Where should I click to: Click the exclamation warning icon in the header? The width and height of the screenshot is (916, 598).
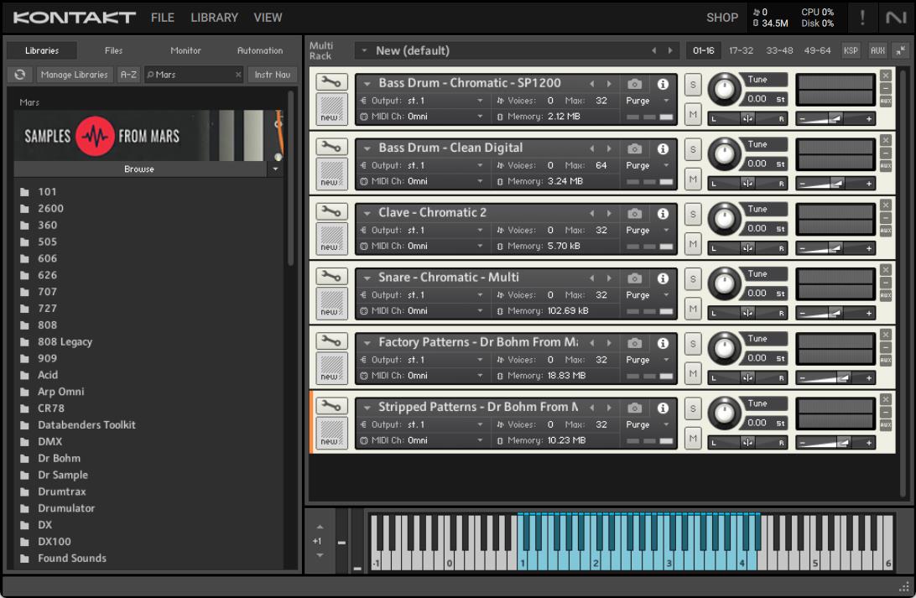click(x=862, y=18)
